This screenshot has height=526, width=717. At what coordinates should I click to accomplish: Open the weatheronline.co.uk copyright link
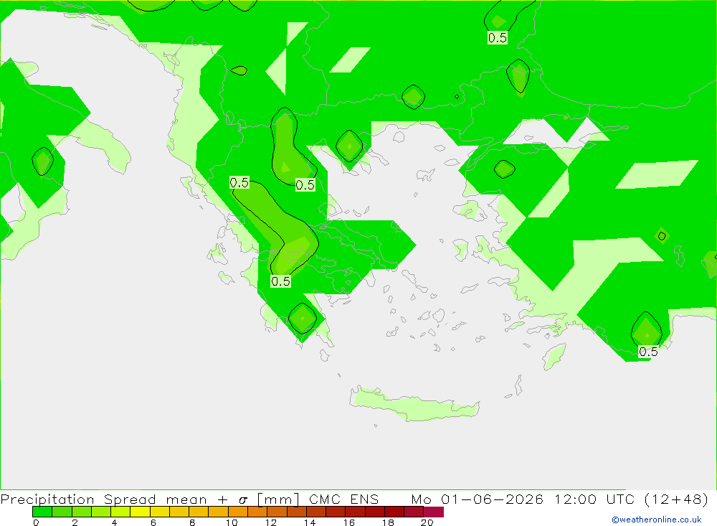(x=657, y=520)
